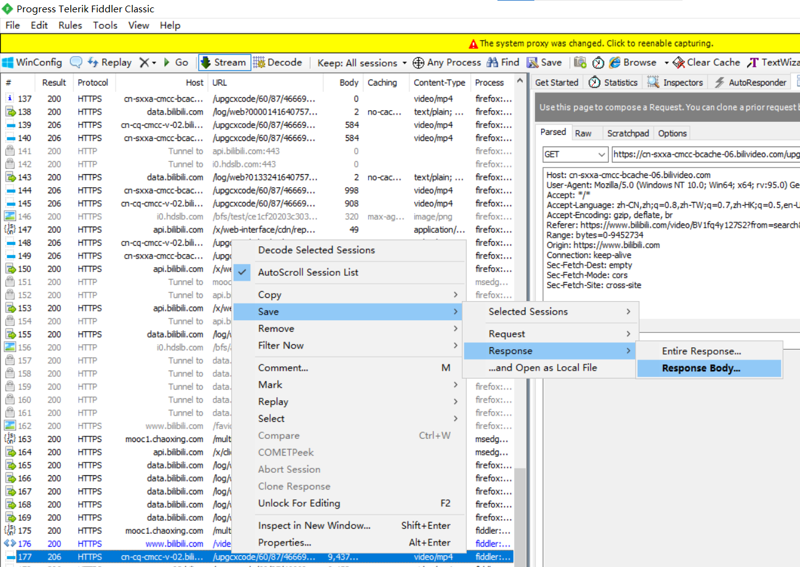This screenshot has width=800, height=567.
Task: Expand the Mark submenu
Action: click(x=348, y=385)
